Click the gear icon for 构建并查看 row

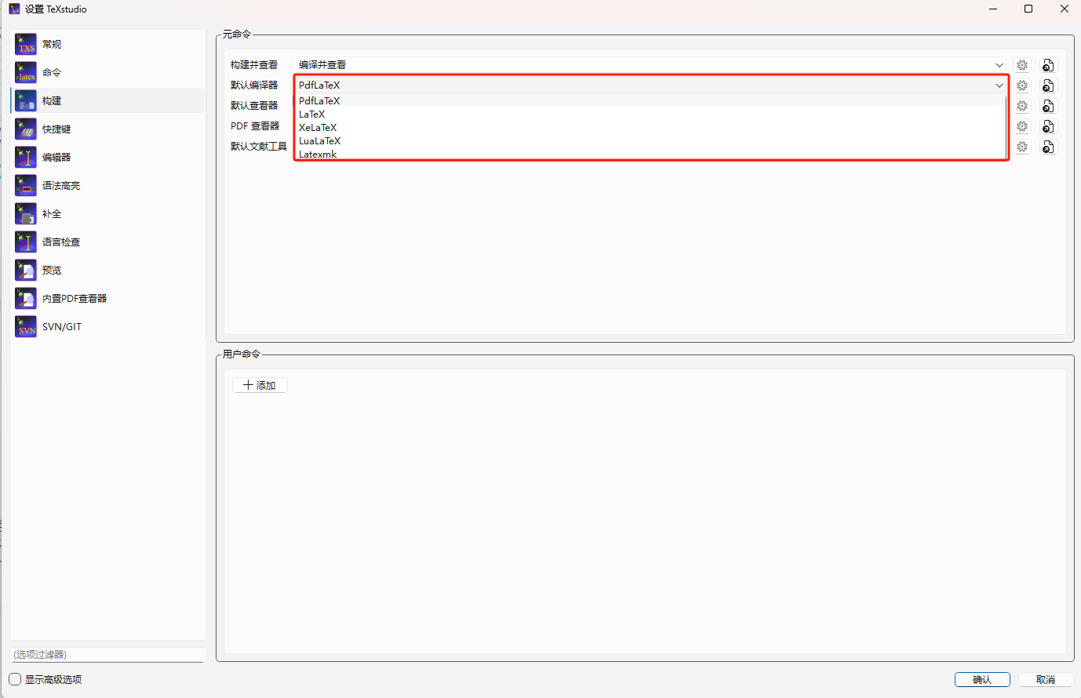point(1022,65)
